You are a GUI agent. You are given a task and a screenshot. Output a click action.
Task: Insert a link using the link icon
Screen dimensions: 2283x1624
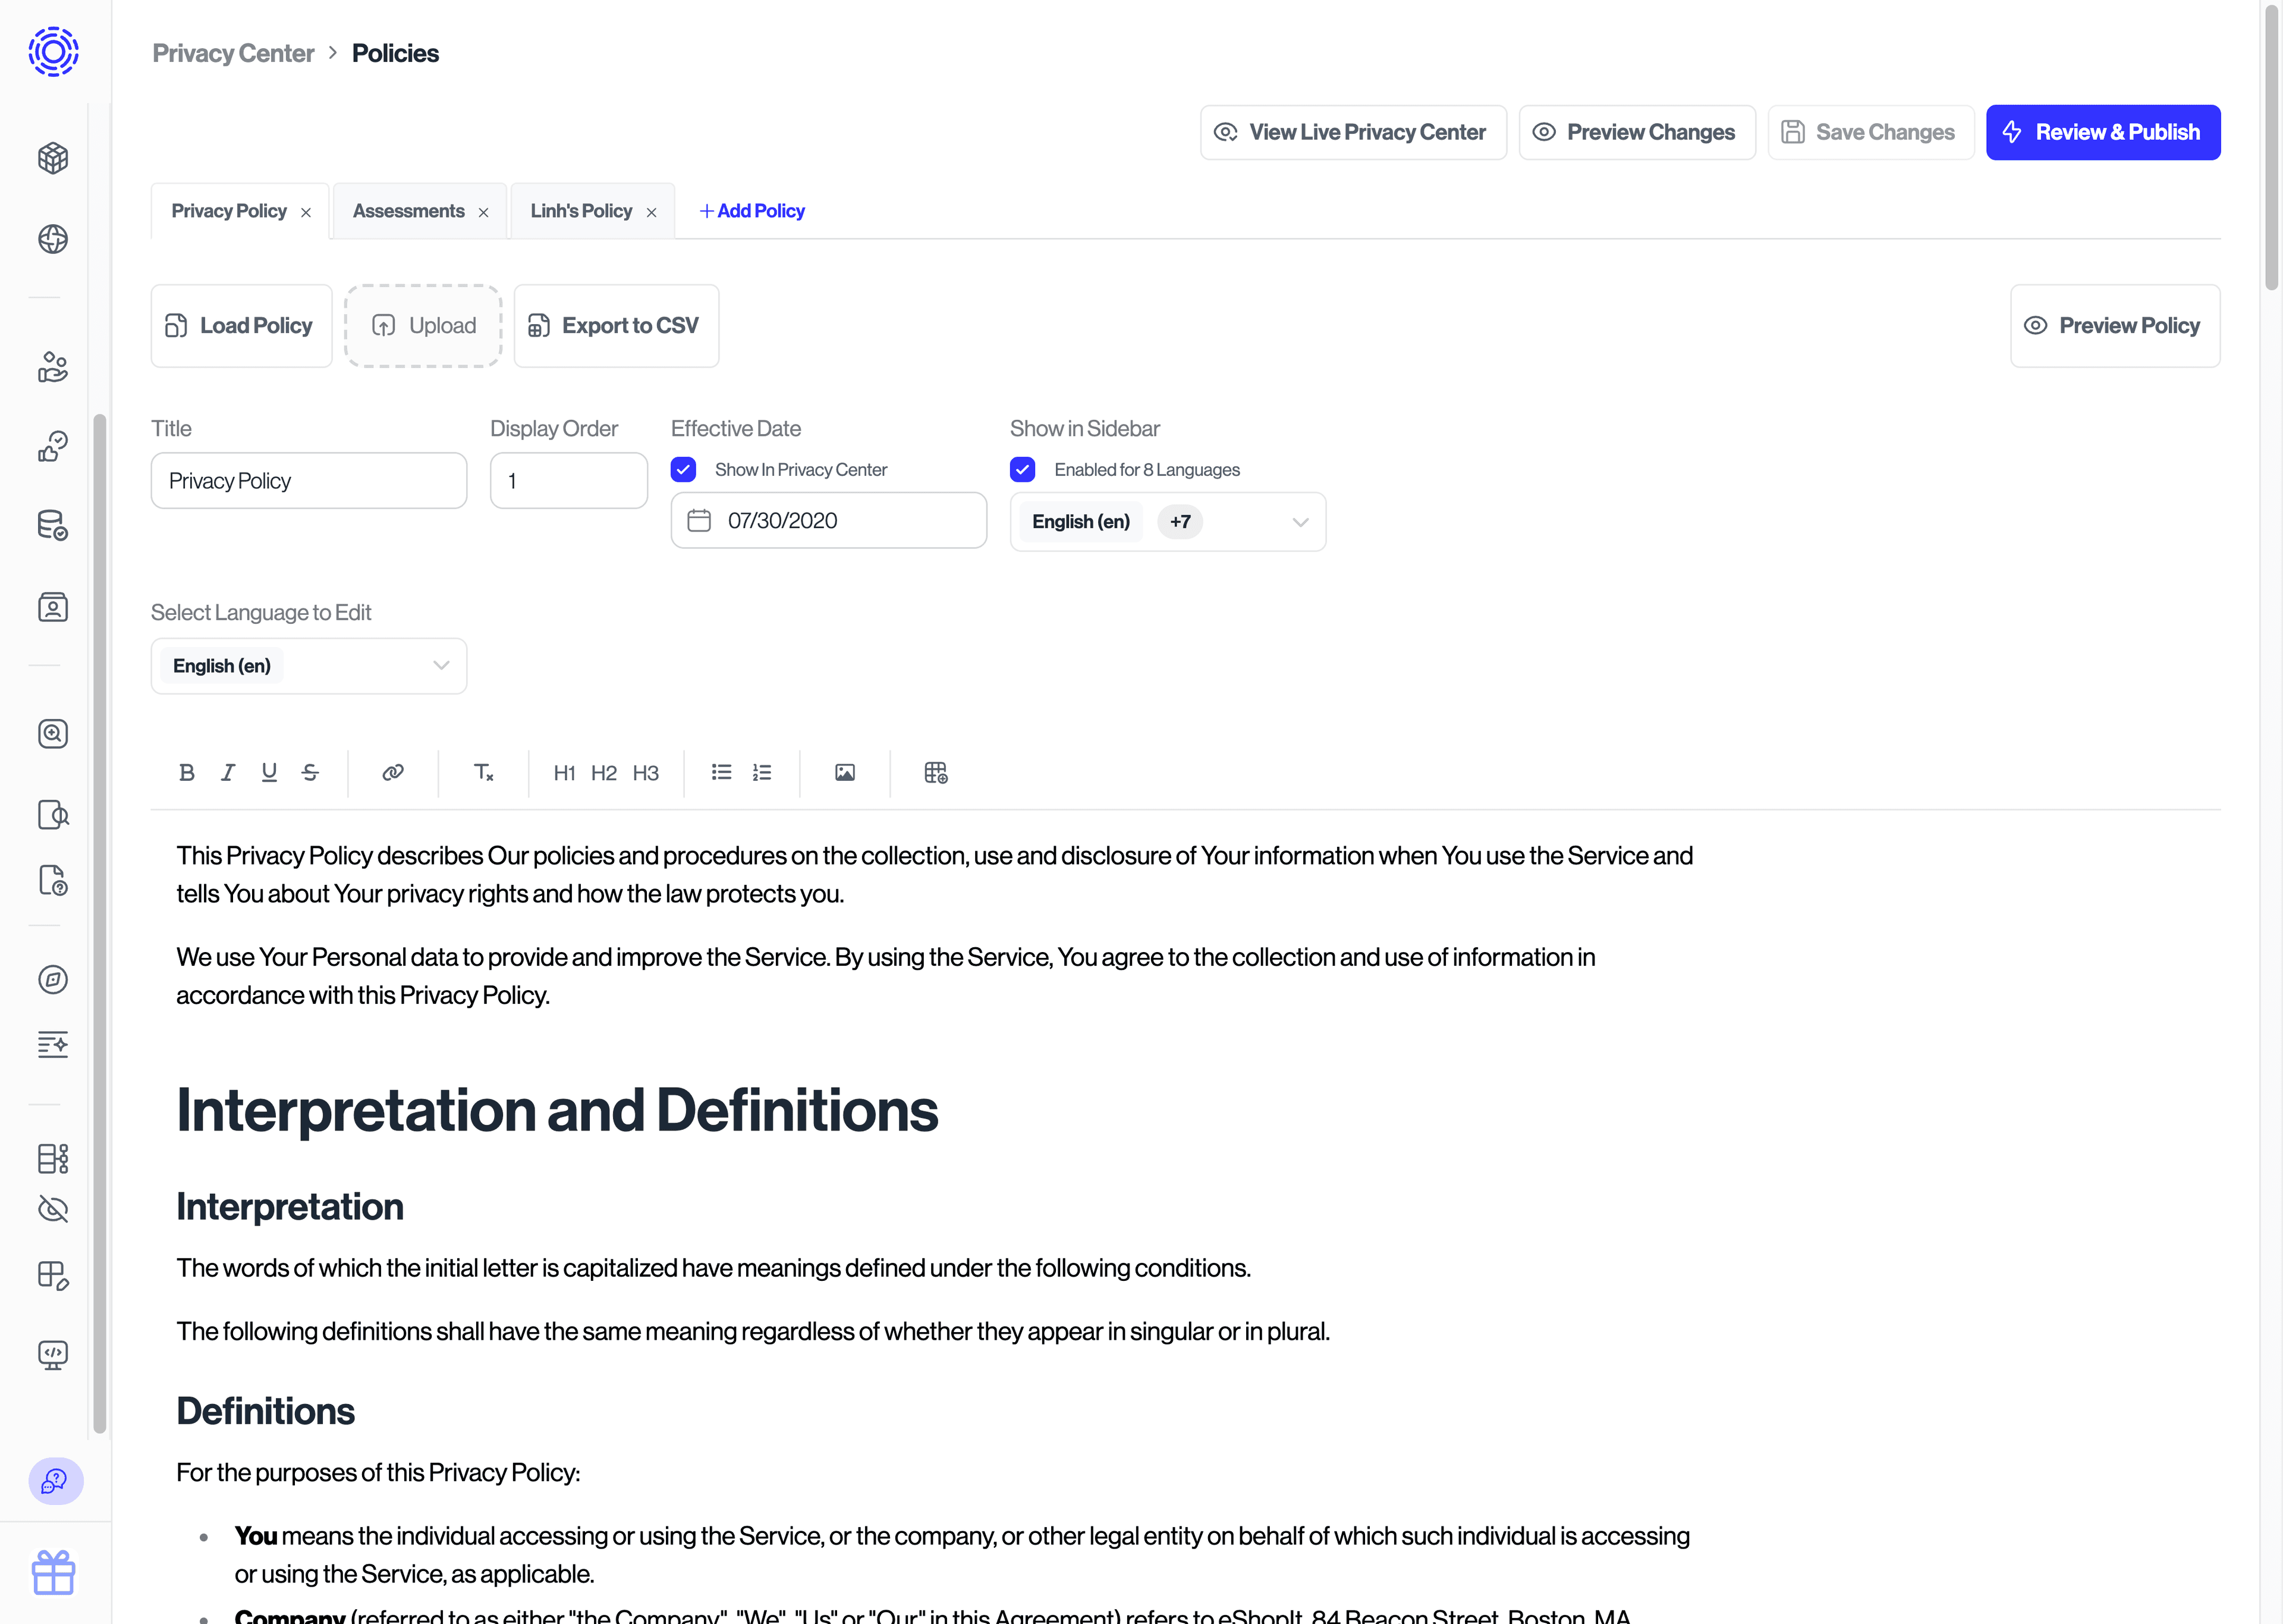point(392,772)
